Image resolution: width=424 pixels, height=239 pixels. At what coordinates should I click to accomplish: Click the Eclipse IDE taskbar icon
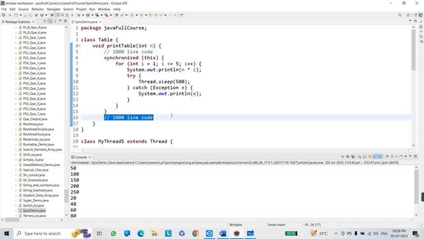237,233
